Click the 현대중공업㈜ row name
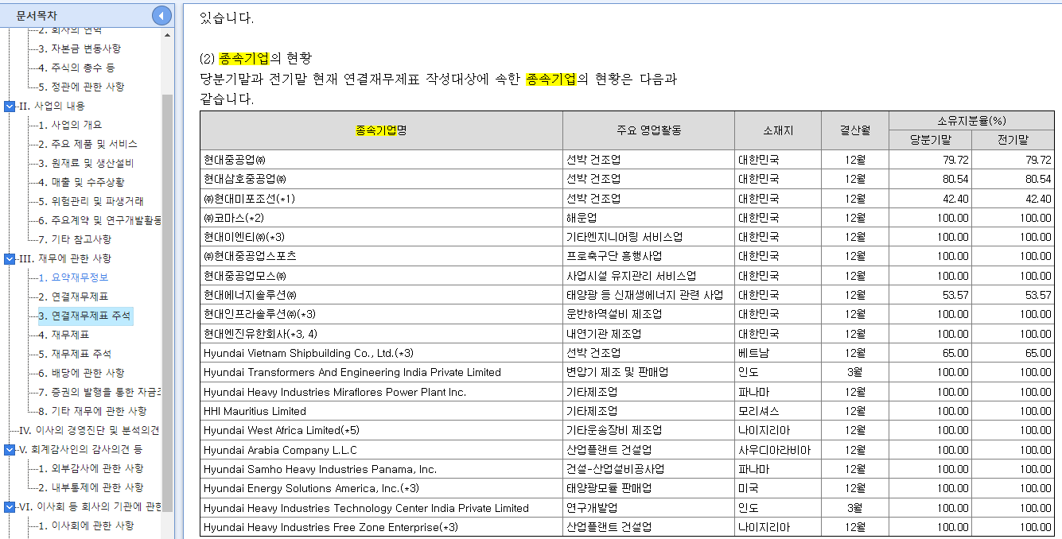Image resolution: width=1062 pixels, height=539 pixels. coord(381,160)
